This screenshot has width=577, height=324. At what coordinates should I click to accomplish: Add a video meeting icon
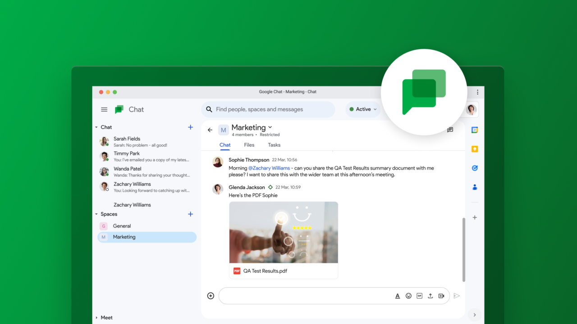[x=441, y=296]
